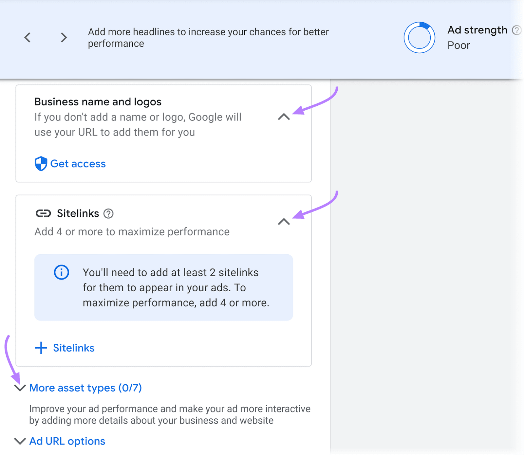The width and height of the screenshot is (524, 455).
Task: Open More asset types (0/7) link
Action: 85,388
